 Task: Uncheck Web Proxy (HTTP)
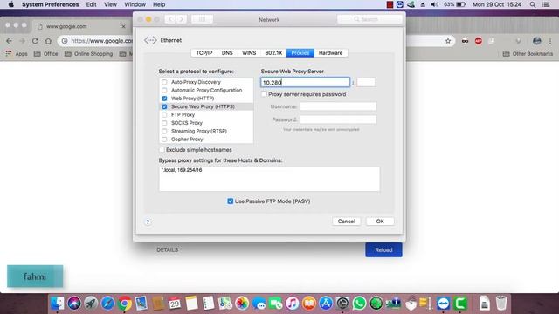pyautogui.click(x=164, y=99)
